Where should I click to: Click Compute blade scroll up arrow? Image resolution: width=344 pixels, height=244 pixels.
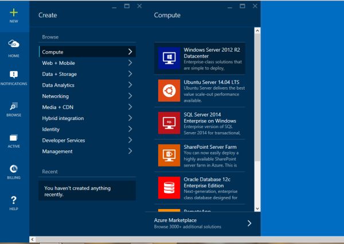[x=257, y=30]
